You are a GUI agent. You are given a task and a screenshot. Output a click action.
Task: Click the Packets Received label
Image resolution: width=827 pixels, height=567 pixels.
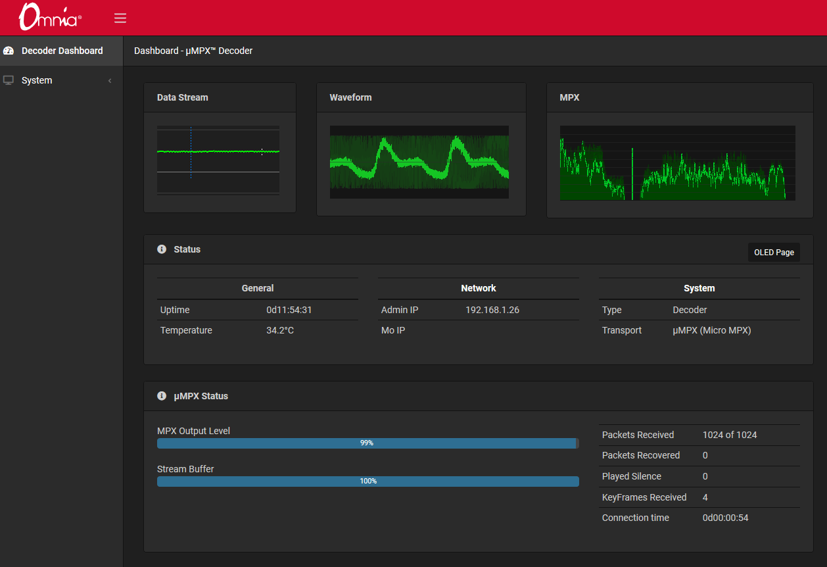(638, 435)
